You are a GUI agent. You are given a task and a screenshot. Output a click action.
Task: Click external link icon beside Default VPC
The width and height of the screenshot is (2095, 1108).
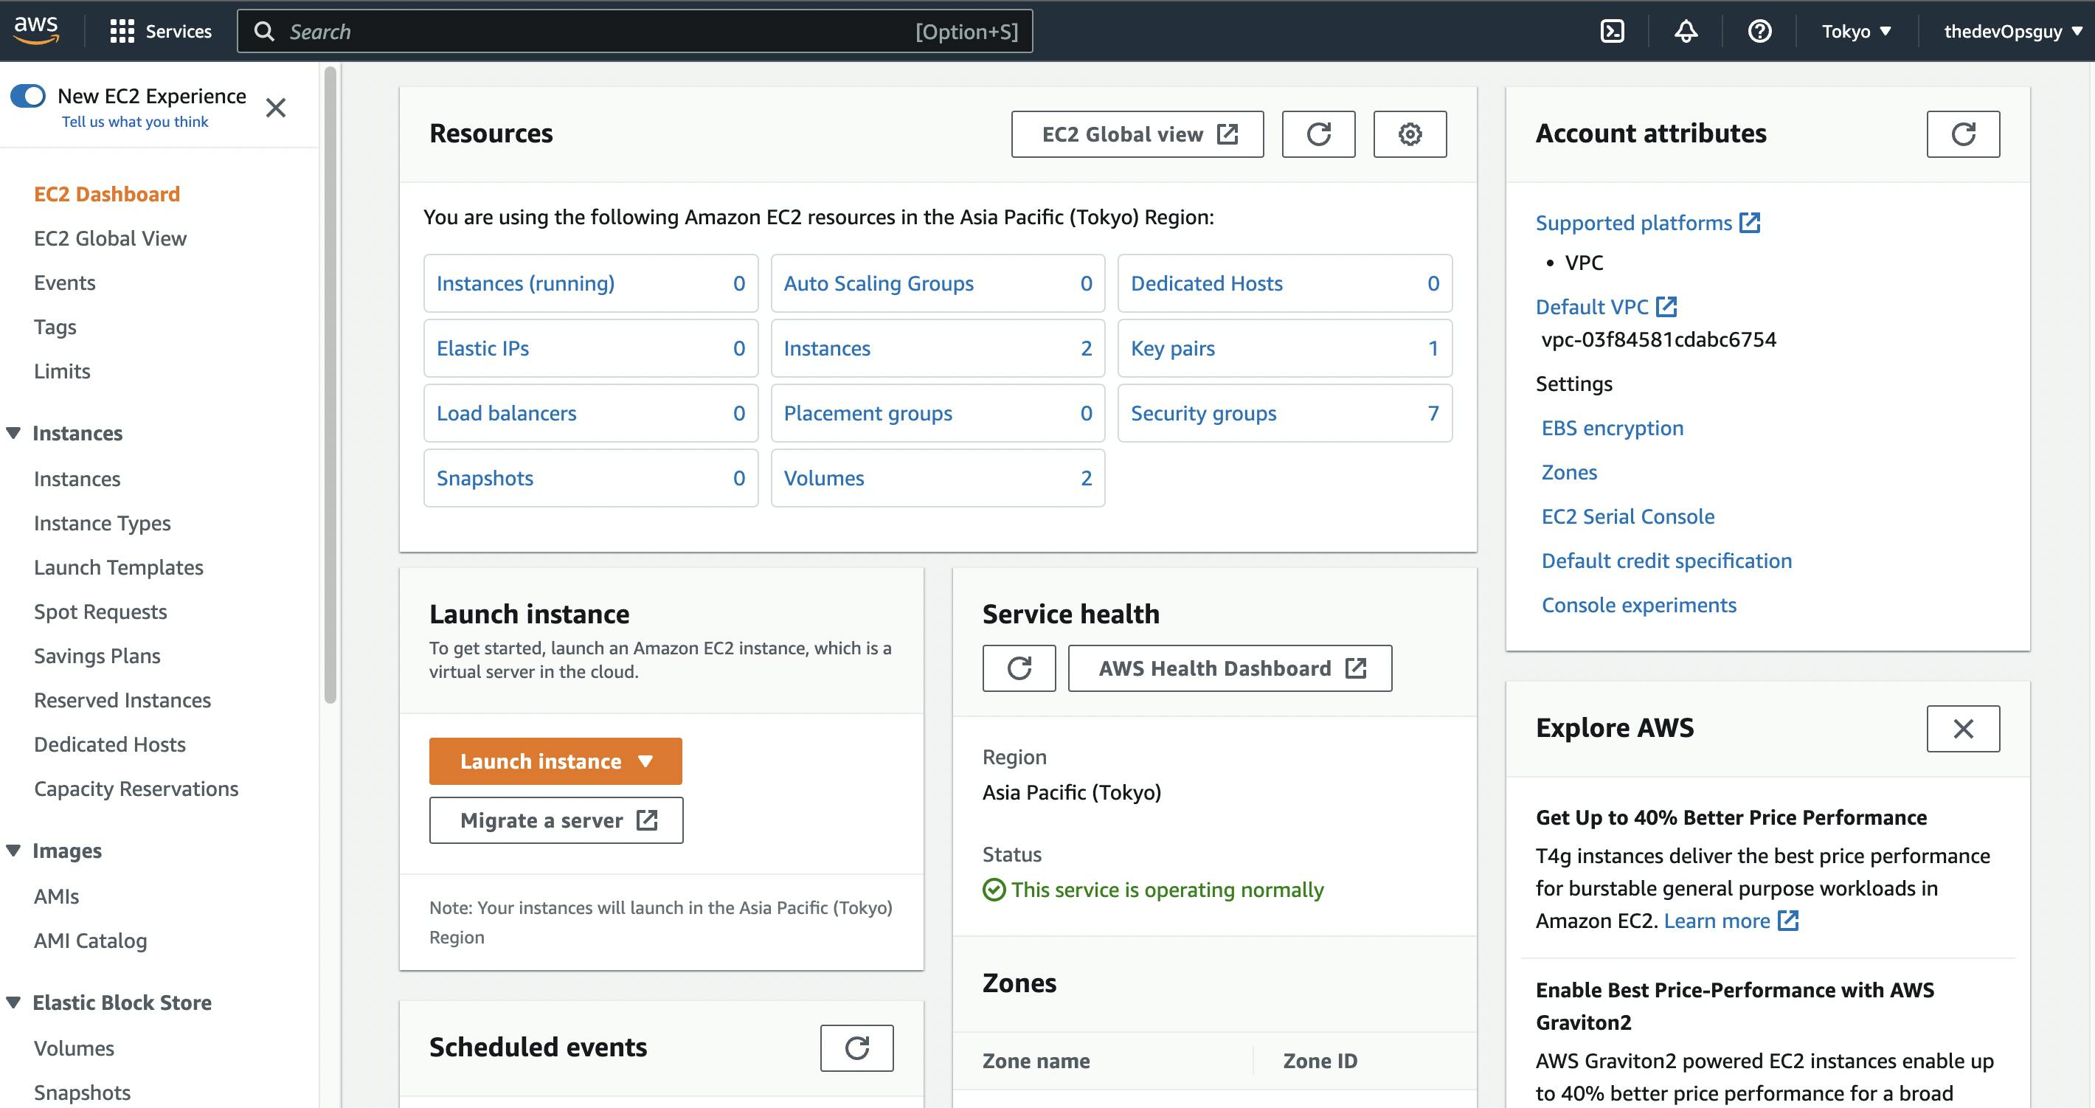pyautogui.click(x=1666, y=307)
